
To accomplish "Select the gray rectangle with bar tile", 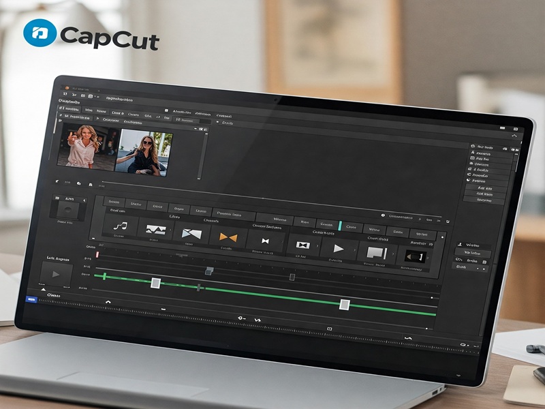I will tap(377, 253).
